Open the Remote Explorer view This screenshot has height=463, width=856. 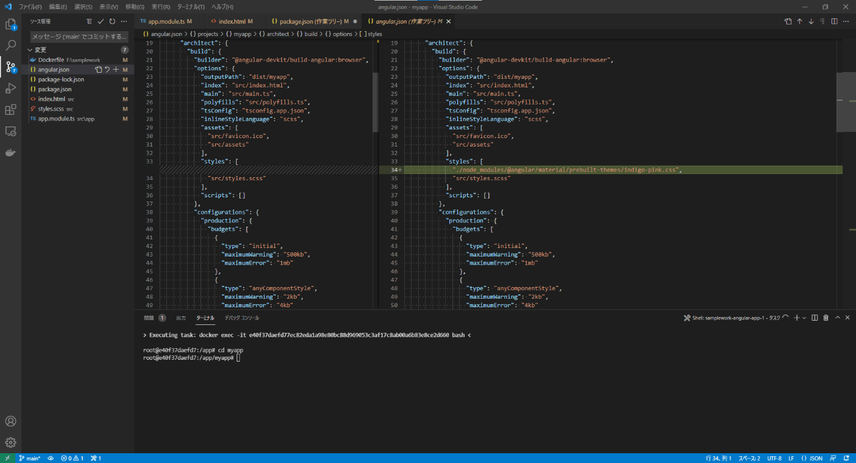pyautogui.click(x=10, y=131)
